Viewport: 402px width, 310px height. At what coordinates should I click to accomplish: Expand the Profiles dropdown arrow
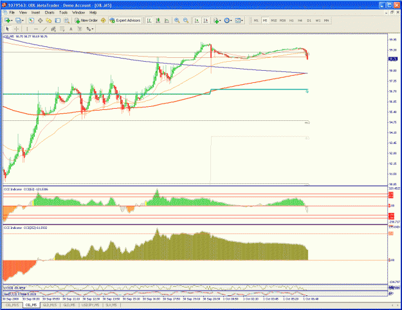(23, 21)
